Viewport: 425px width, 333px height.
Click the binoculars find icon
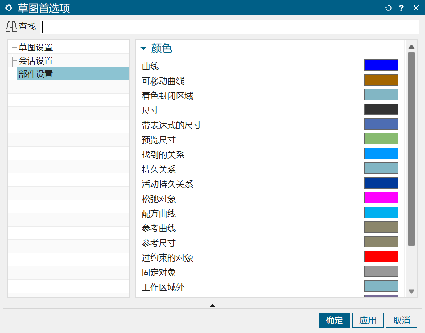[x=11, y=27]
